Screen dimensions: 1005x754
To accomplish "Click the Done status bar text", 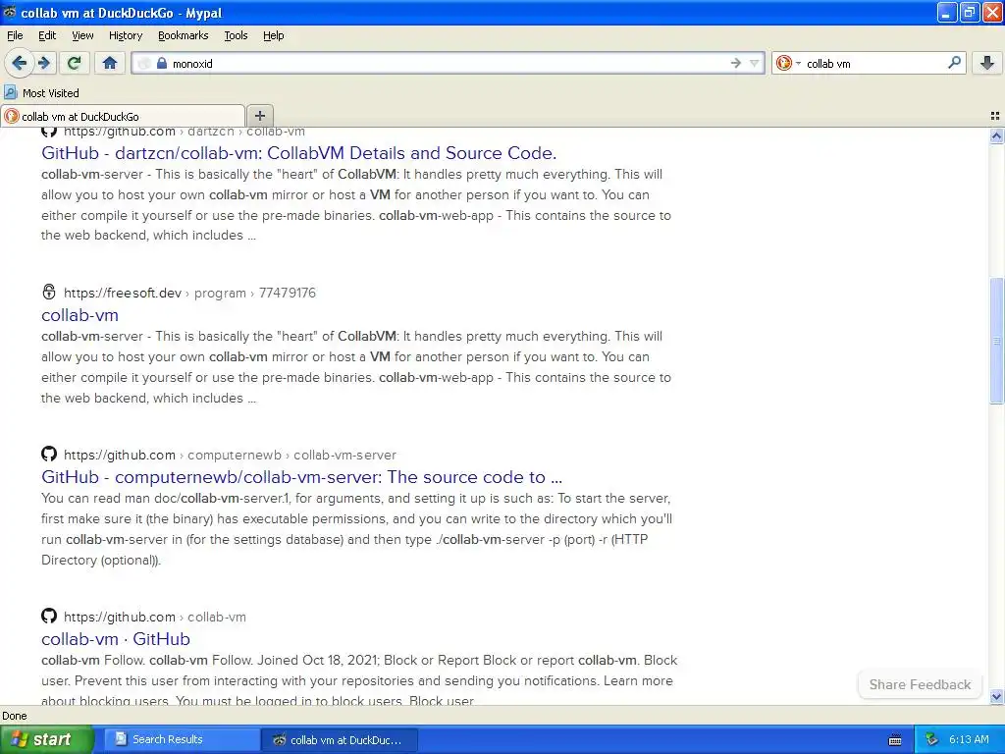I will coord(14,716).
